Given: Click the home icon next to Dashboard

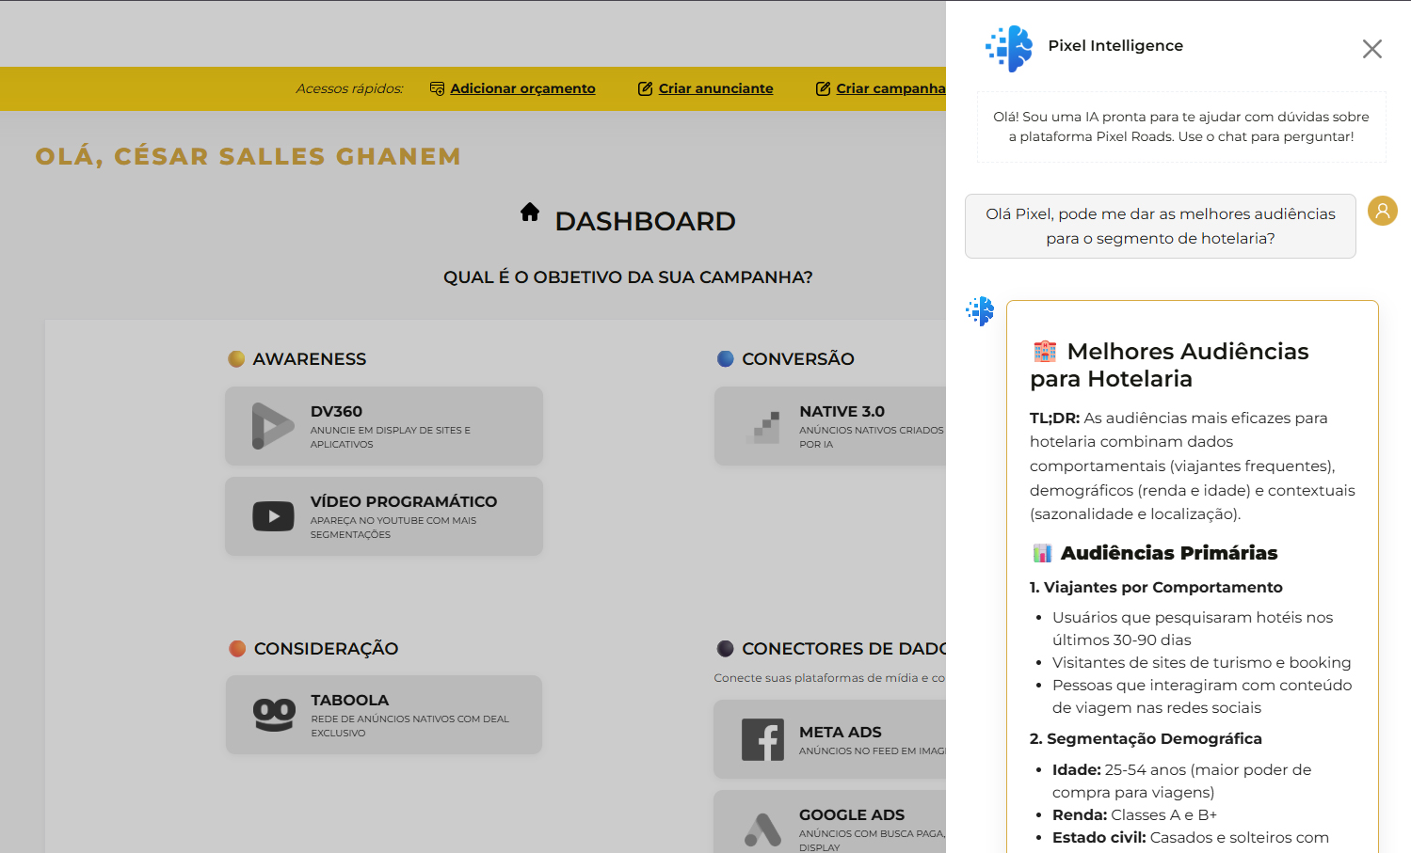Looking at the screenshot, I should click(x=530, y=212).
